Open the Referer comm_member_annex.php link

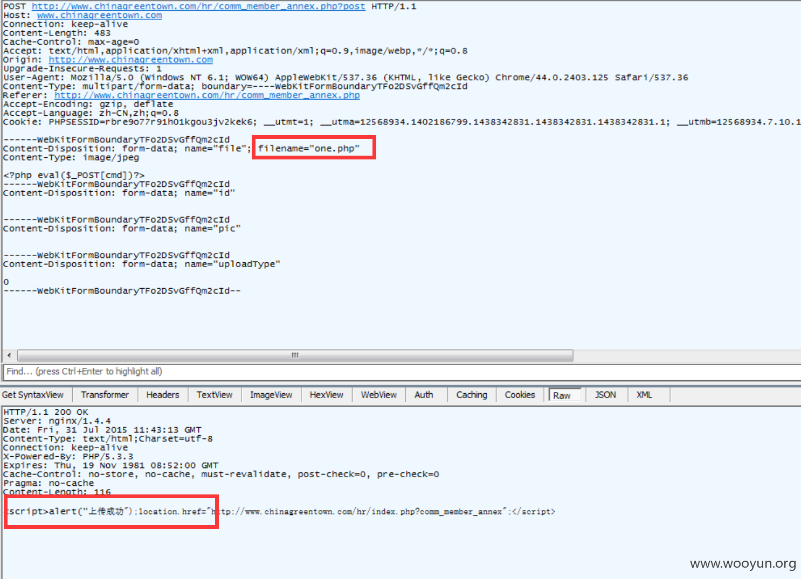point(207,95)
